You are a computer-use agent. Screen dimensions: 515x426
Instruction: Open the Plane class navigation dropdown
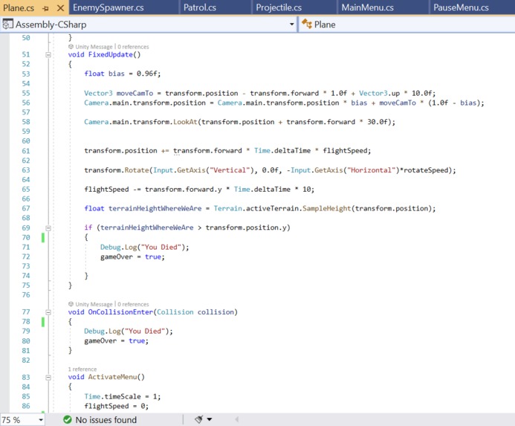tap(407, 25)
